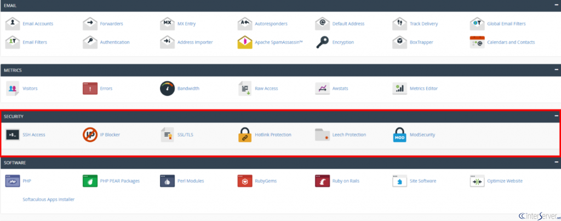Click the Raw Access link
The height and width of the screenshot is (221, 561).
(x=266, y=88)
